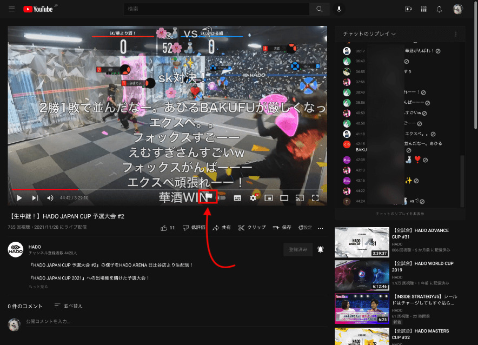Open HADO WORLD CUP 2019 thumbnail
This screenshot has width=478, height=345.
pyautogui.click(x=362, y=275)
